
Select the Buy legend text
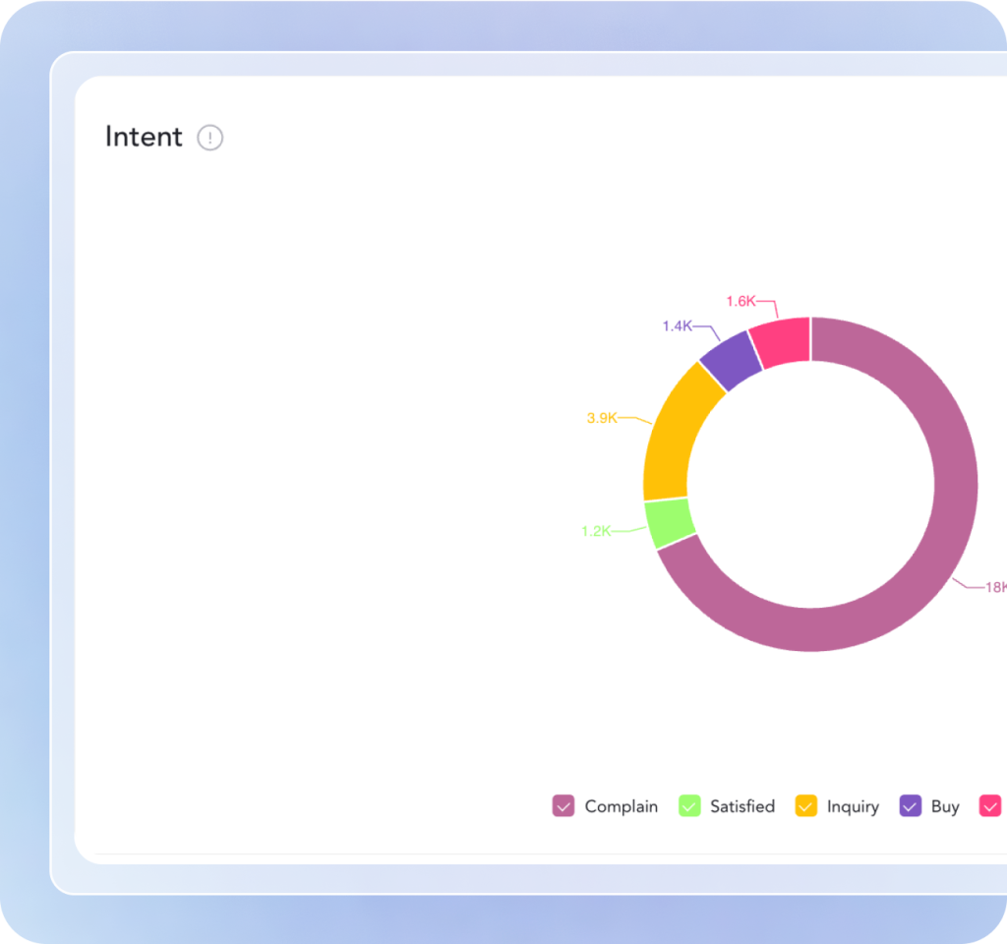[945, 806]
